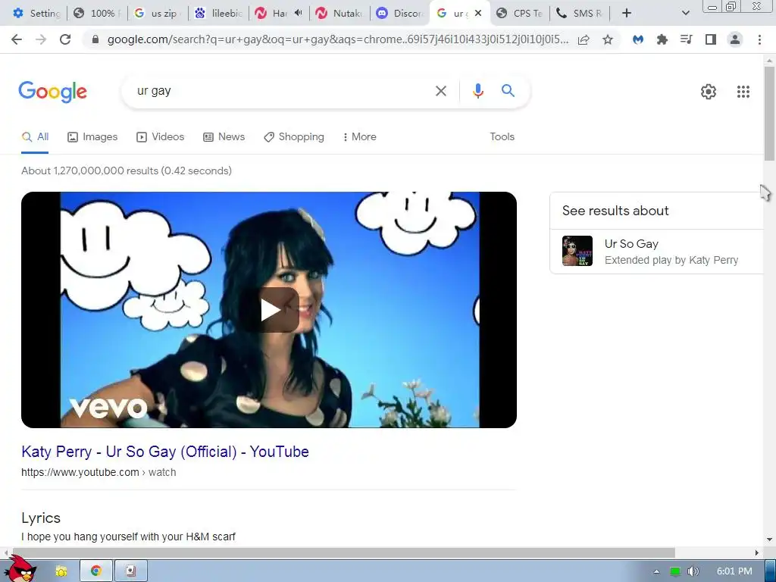Expand the tab search dropdown arrow

pyautogui.click(x=685, y=14)
